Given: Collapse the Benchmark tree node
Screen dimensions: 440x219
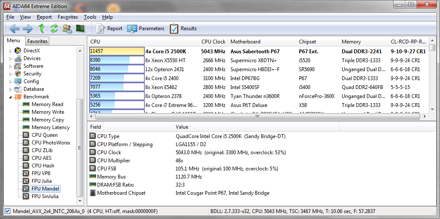Looking at the screenshot, I should pos(11,97).
